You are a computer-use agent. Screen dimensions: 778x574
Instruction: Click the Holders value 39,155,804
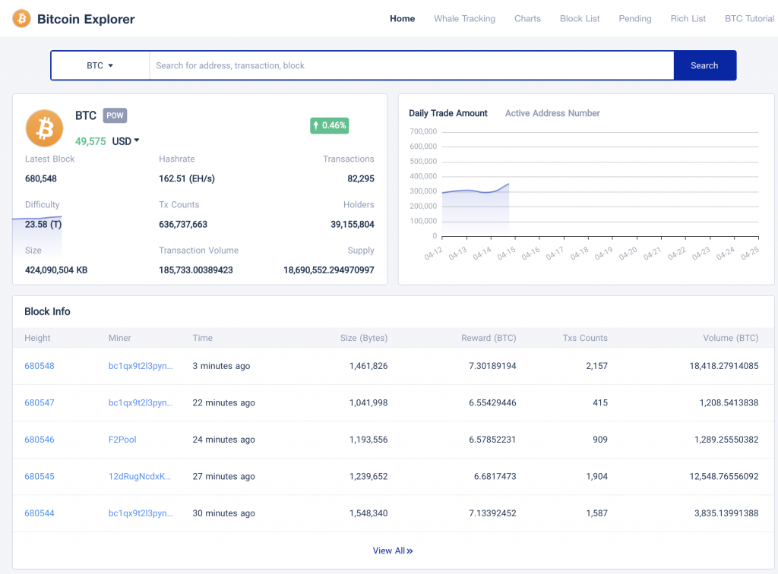(353, 224)
